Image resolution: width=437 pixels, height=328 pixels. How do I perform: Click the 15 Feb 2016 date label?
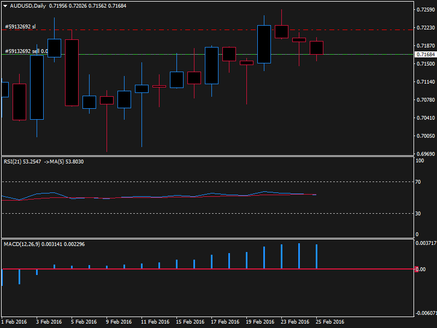pos(190,322)
